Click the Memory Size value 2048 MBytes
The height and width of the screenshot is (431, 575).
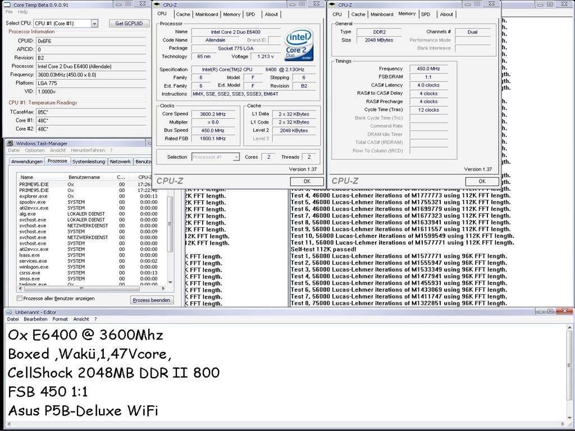[379, 40]
